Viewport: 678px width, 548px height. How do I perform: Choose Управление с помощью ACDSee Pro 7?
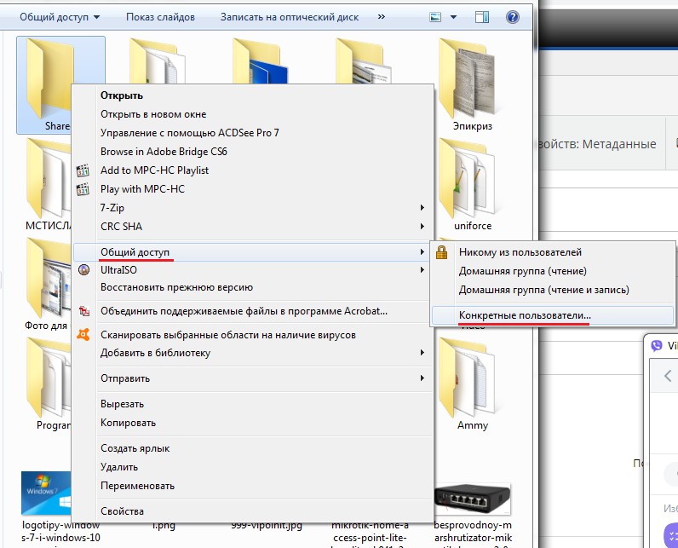pos(252,133)
